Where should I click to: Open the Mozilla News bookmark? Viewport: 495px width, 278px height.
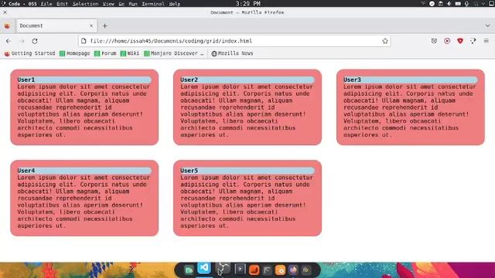click(232, 53)
